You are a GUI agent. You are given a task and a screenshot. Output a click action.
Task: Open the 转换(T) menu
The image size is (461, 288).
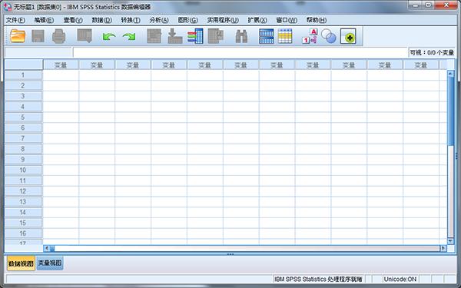click(131, 20)
